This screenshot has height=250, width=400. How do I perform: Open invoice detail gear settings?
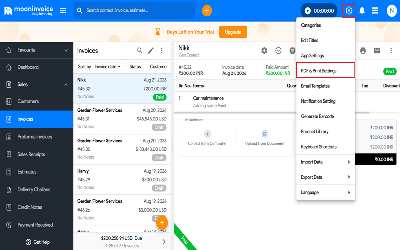pos(264,51)
